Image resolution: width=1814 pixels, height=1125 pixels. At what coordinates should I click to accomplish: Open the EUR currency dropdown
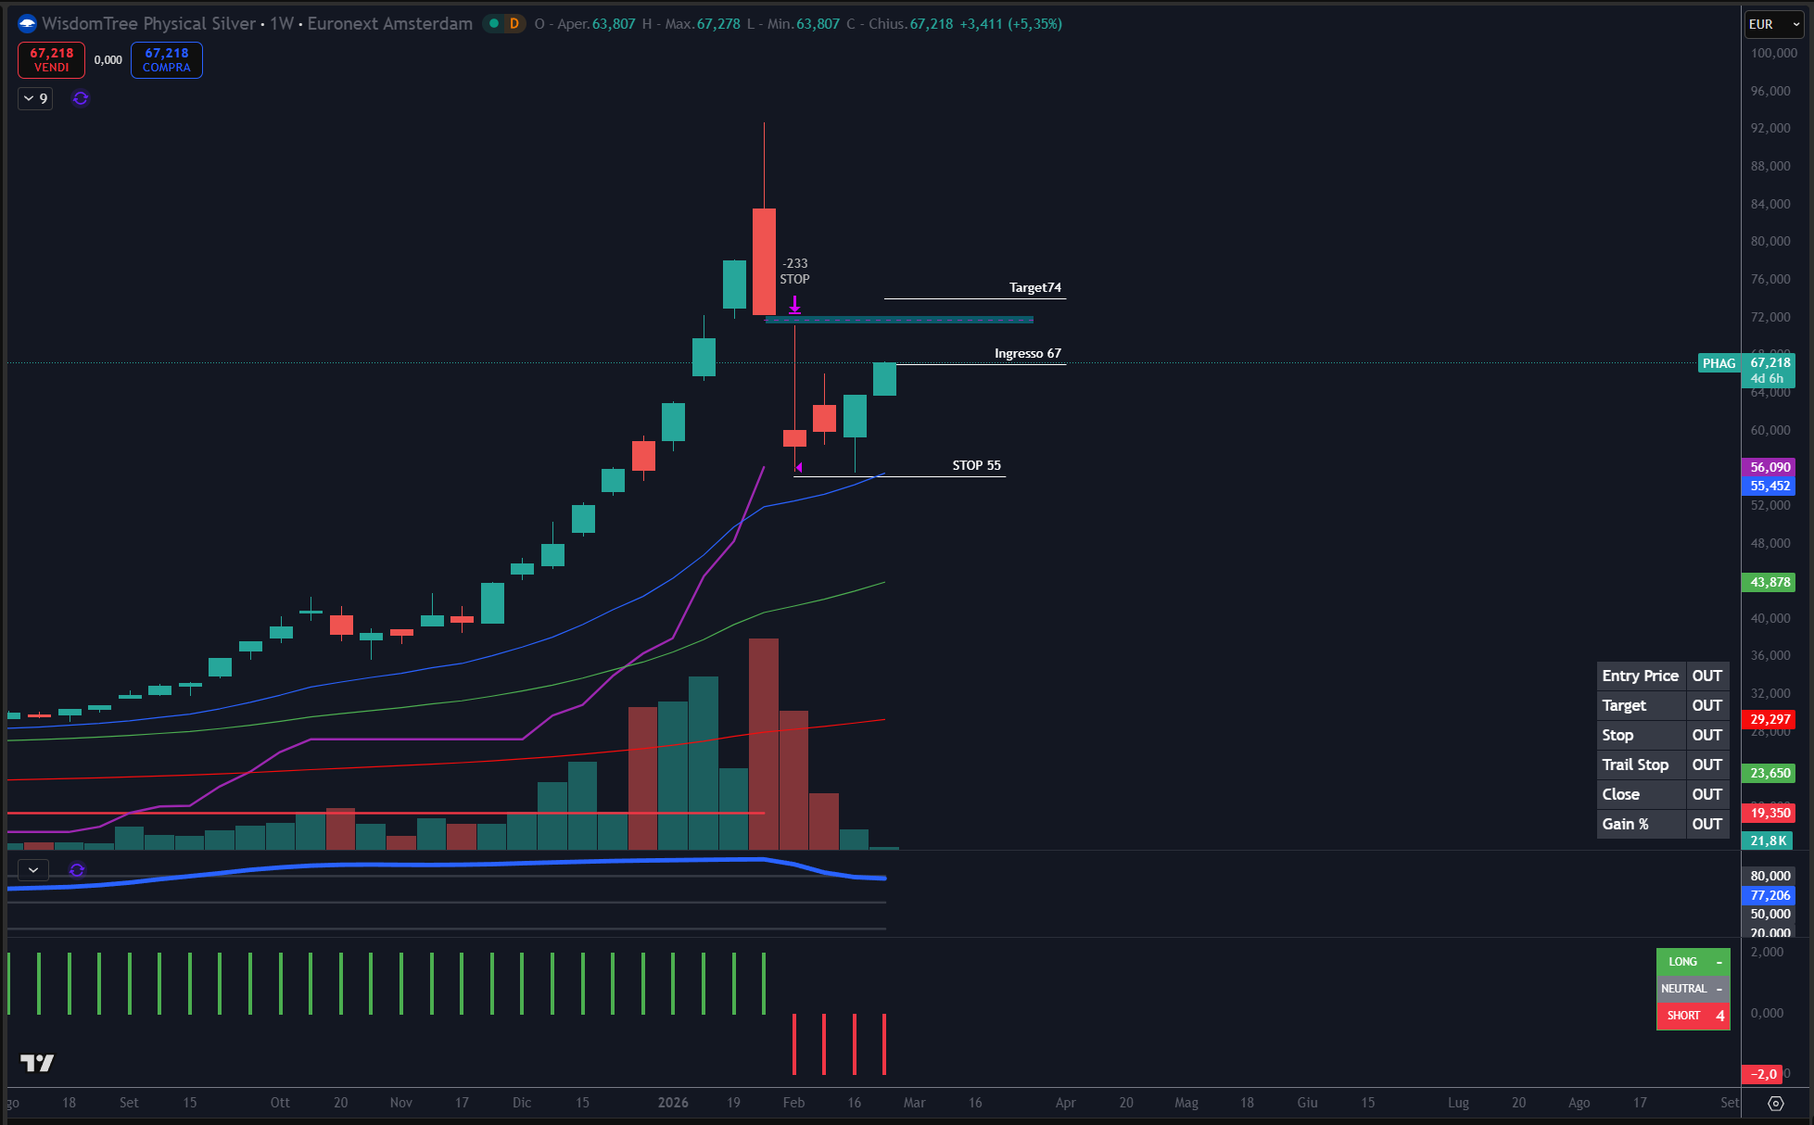pos(1772,24)
